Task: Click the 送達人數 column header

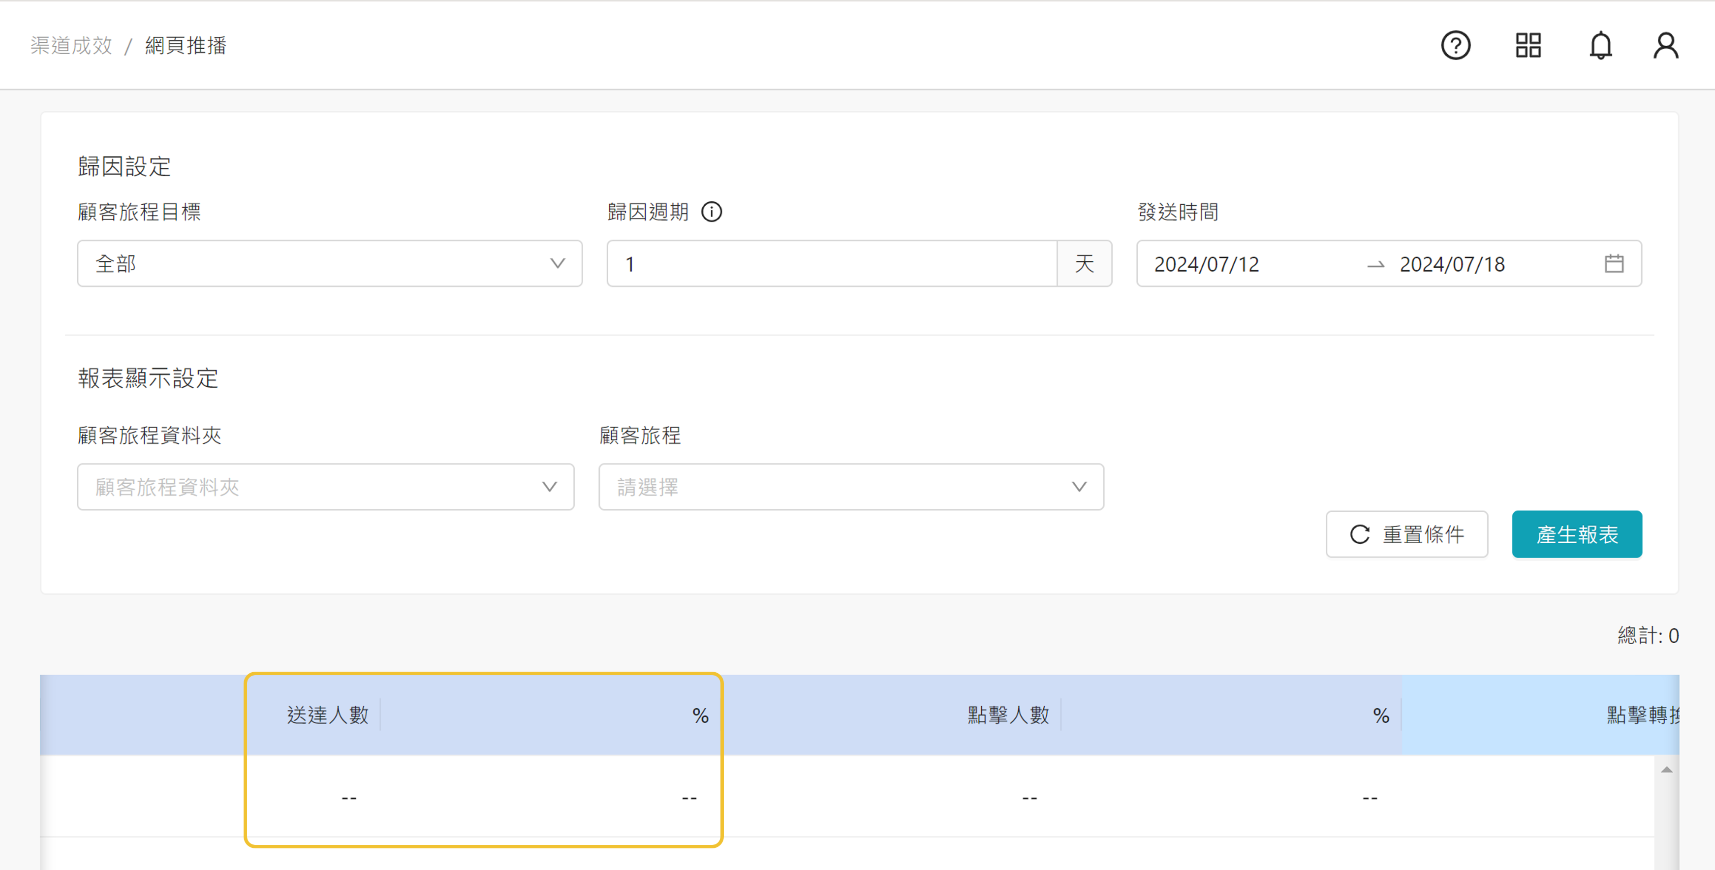Action: 328,715
